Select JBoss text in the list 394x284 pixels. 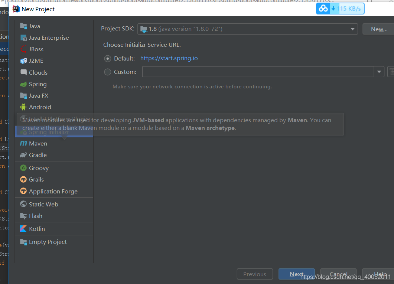tap(36, 49)
